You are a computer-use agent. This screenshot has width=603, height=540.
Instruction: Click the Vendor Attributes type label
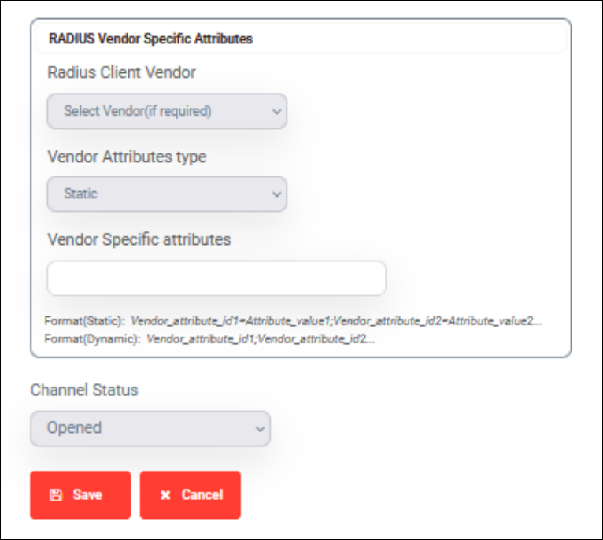coord(127,157)
